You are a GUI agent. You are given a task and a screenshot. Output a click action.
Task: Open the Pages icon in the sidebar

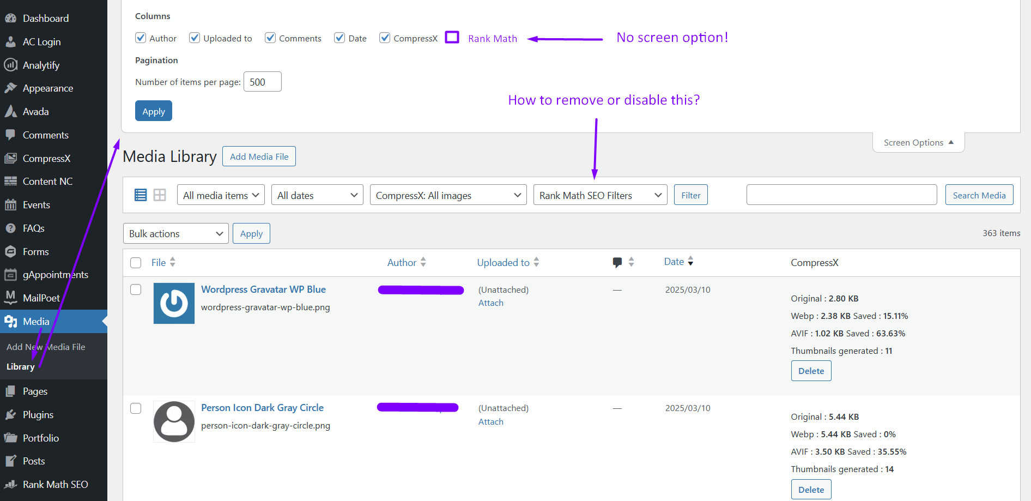(x=10, y=391)
